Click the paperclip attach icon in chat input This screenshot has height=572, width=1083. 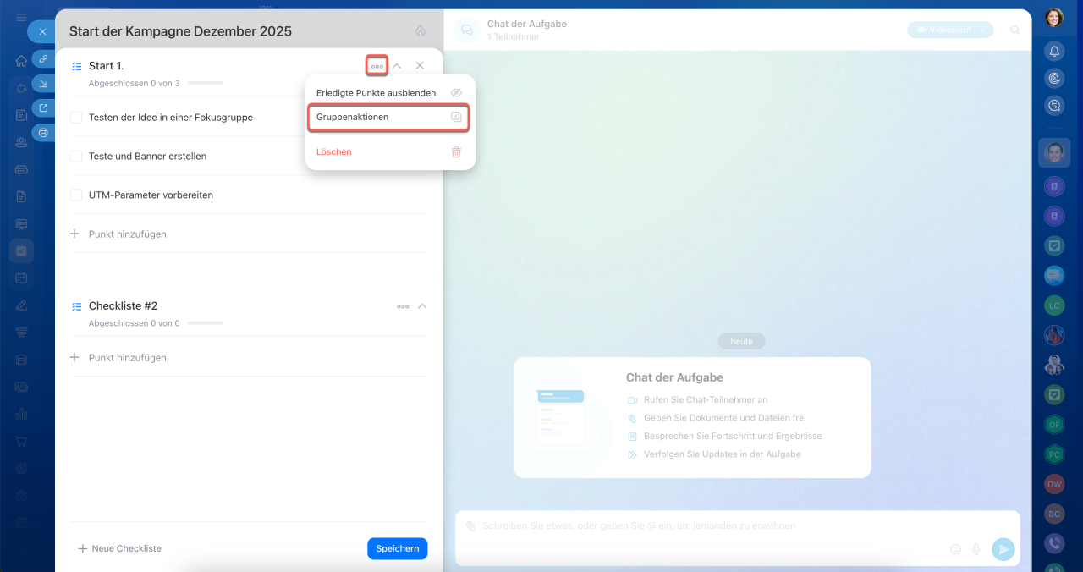470,525
